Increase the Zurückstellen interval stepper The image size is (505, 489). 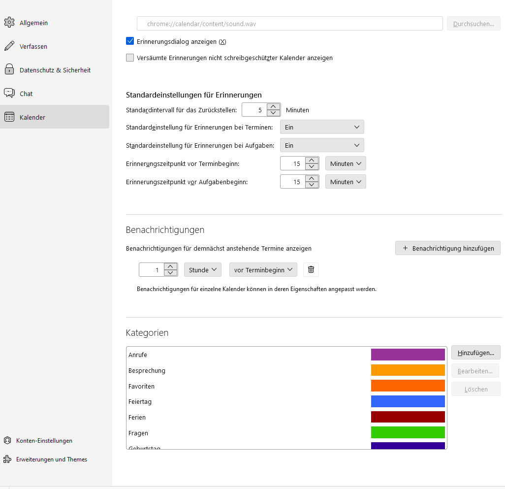[x=274, y=106]
